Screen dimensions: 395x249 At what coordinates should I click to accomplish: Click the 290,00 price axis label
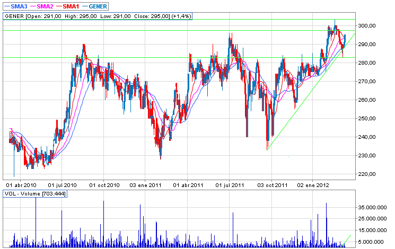pyautogui.click(x=367, y=45)
